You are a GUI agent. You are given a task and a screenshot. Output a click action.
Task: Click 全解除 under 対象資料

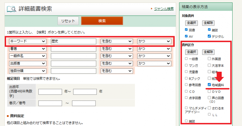(209, 23)
